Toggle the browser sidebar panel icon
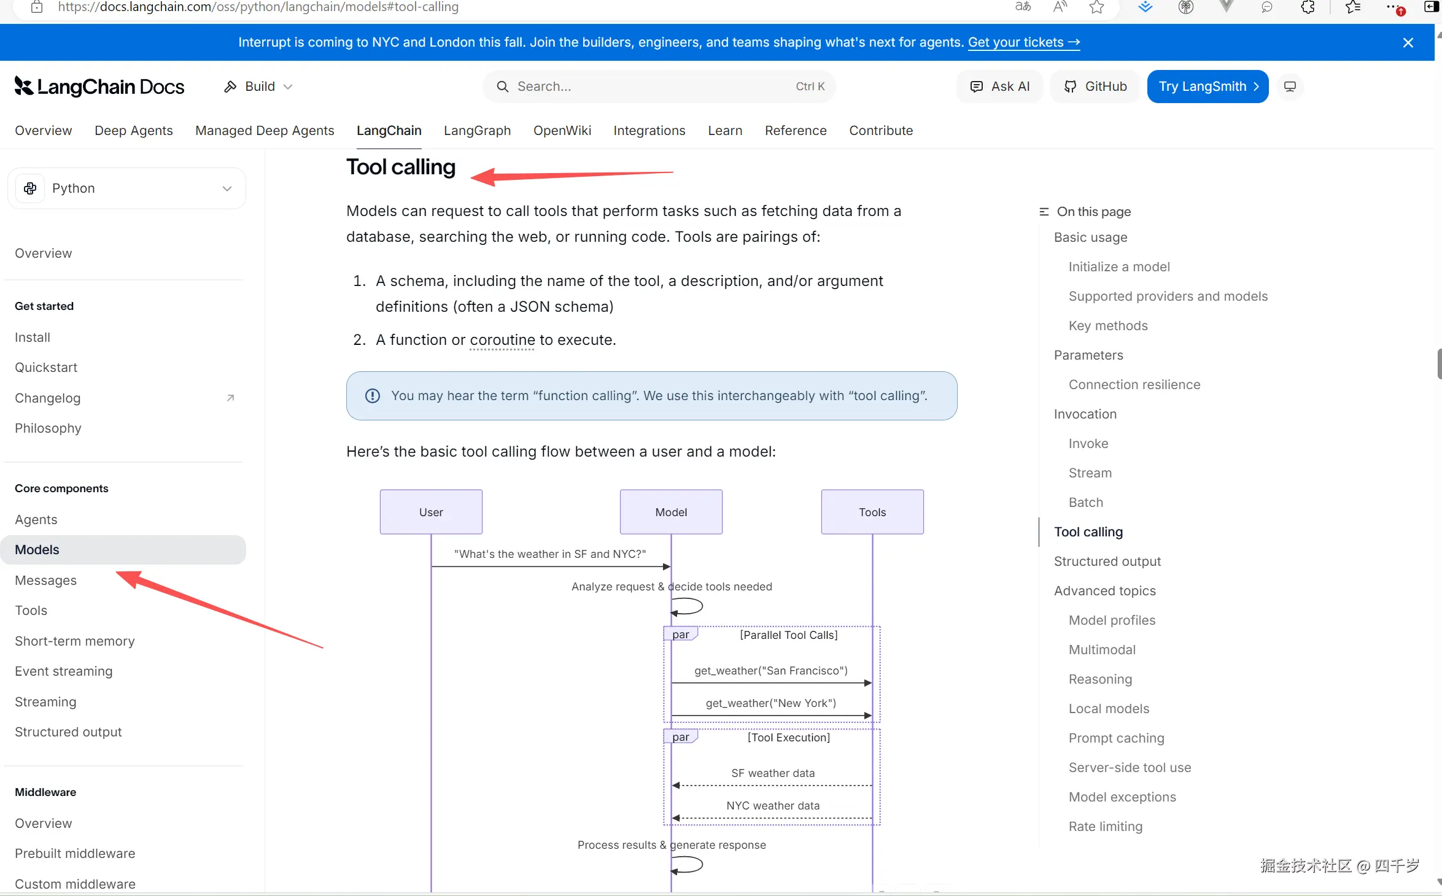 pyautogui.click(x=1431, y=7)
